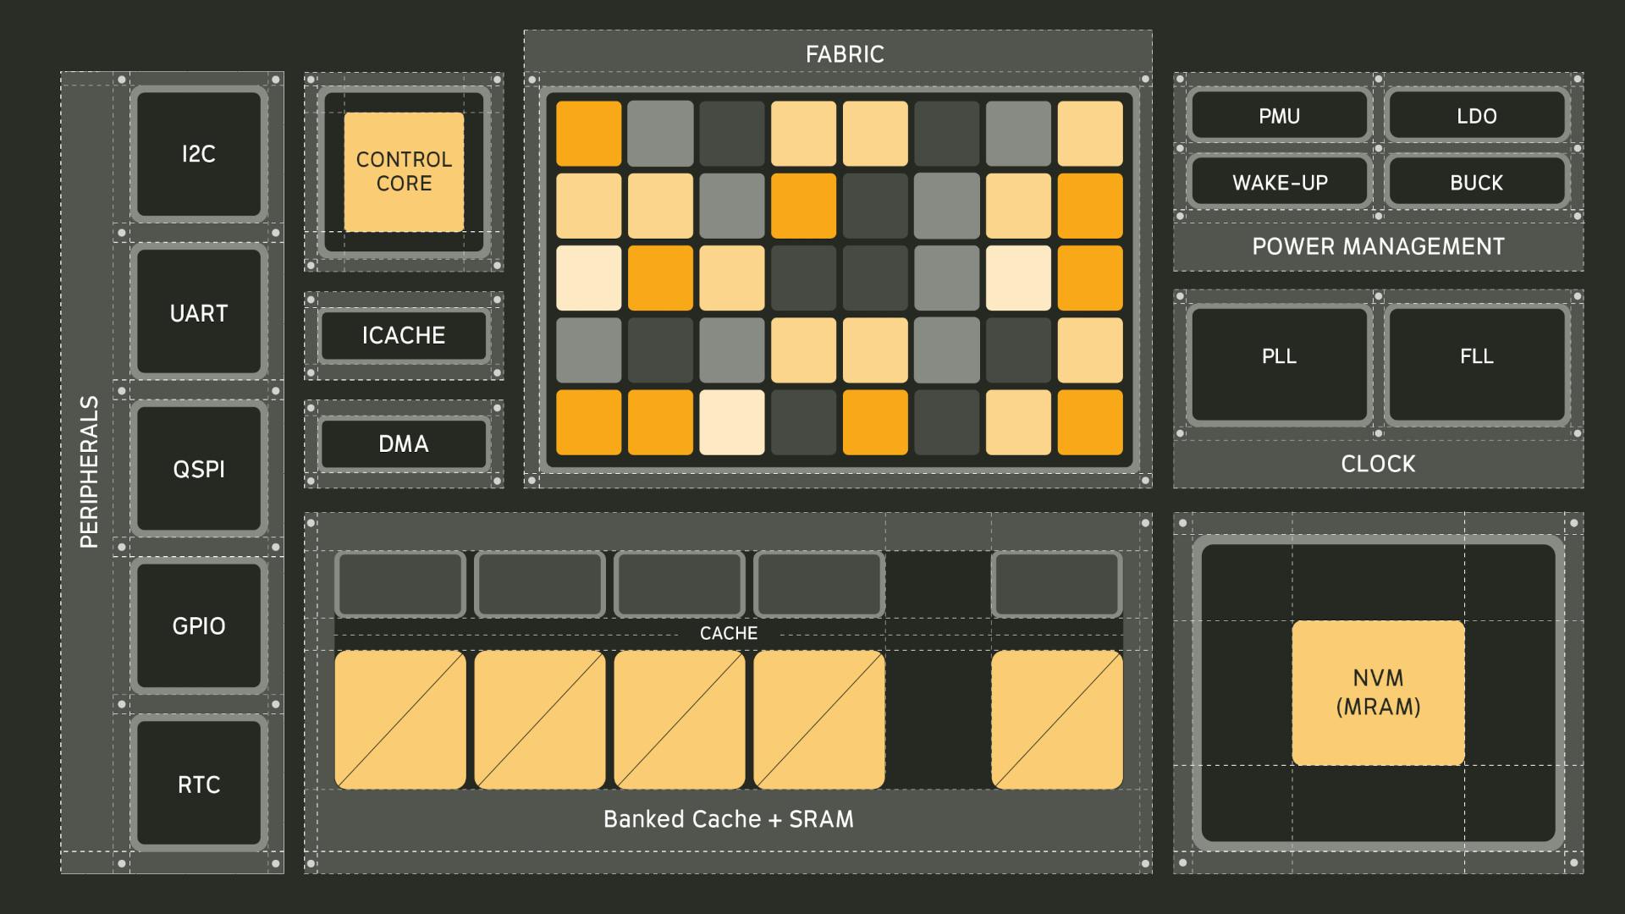The height and width of the screenshot is (914, 1625).
Task: Click the UART peripheral block
Action: [198, 314]
